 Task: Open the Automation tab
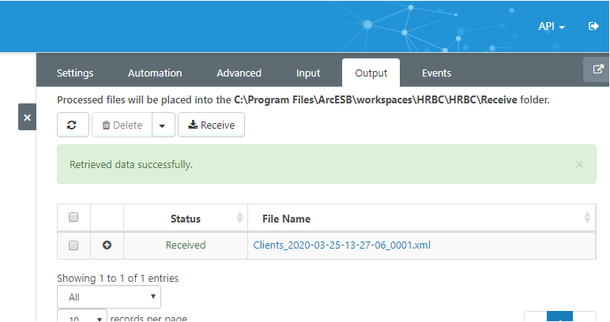(x=155, y=73)
